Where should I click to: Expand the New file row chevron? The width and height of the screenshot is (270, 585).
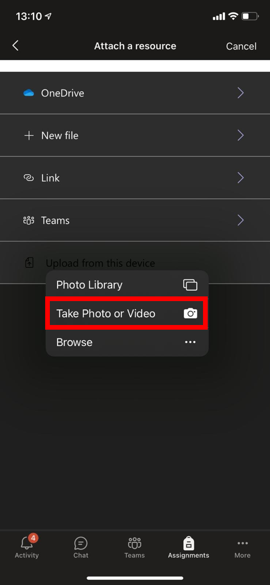pyautogui.click(x=240, y=135)
